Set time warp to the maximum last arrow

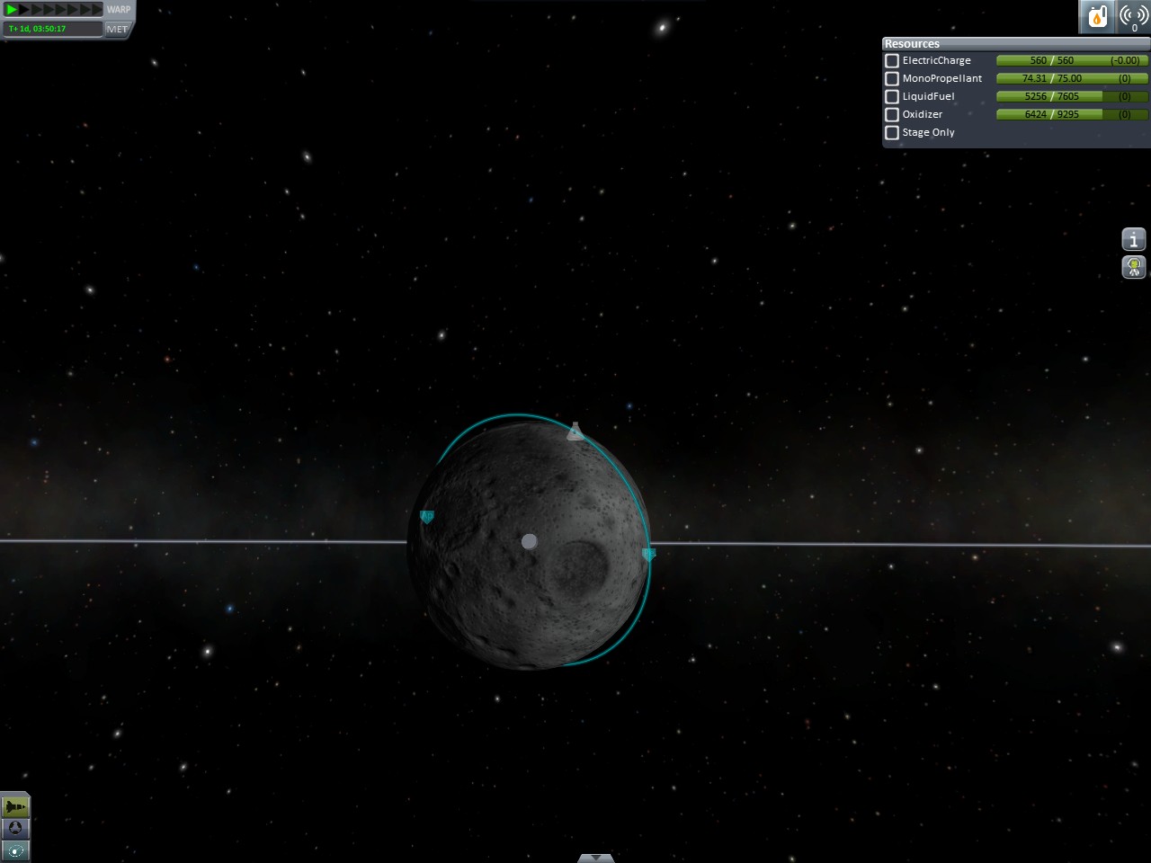tap(98, 9)
